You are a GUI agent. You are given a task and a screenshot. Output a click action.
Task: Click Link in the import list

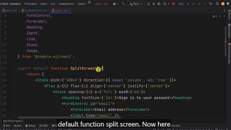tap(31, 39)
